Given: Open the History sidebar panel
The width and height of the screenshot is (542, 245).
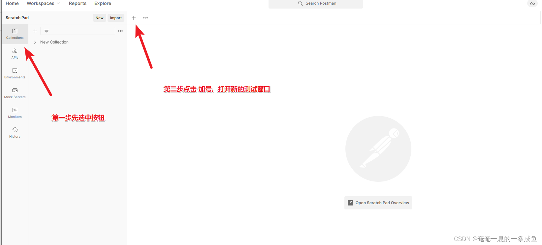Looking at the screenshot, I should (x=15, y=133).
